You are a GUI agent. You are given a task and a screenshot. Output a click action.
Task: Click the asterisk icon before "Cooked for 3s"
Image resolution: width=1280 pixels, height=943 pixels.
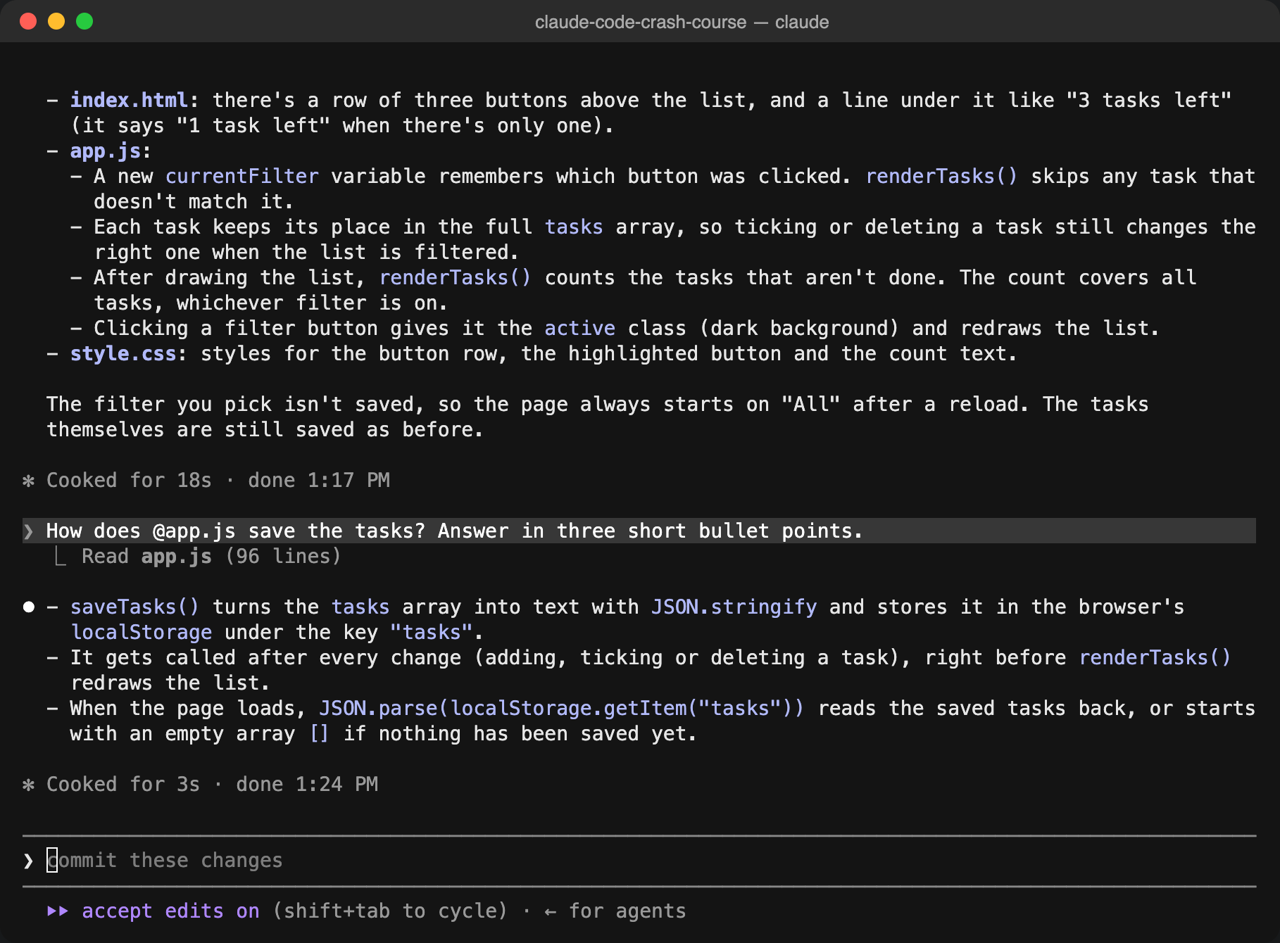coord(28,785)
